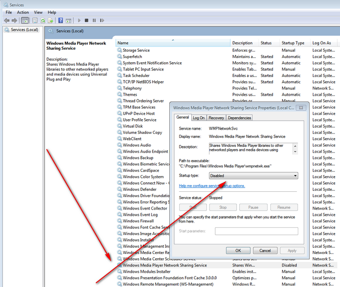This screenshot has height=287, width=340.
Task: Toggle the Show/Hide Console Tree icon
Action: click(x=25, y=21)
